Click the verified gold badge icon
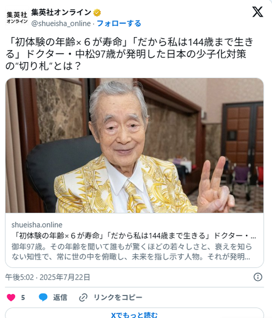The height and width of the screenshot is (318, 272). [97, 13]
